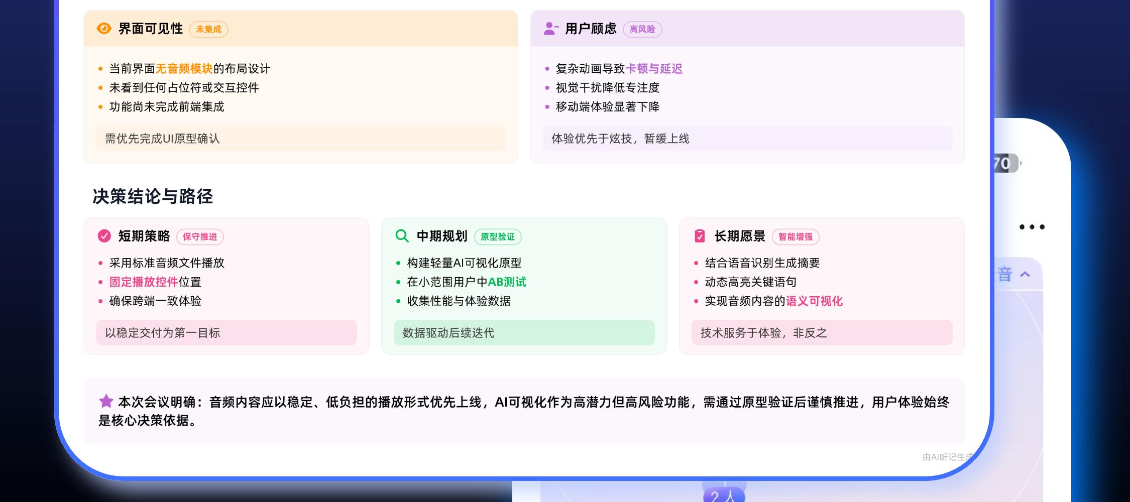Click the 数据驱动后续迭代 green note box
This screenshot has height=502, width=1130.
tap(524, 333)
